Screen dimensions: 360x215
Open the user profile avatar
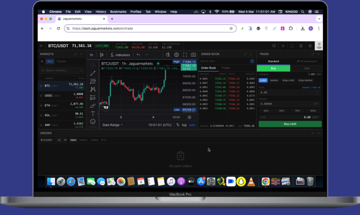pyautogui.click(x=319, y=46)
